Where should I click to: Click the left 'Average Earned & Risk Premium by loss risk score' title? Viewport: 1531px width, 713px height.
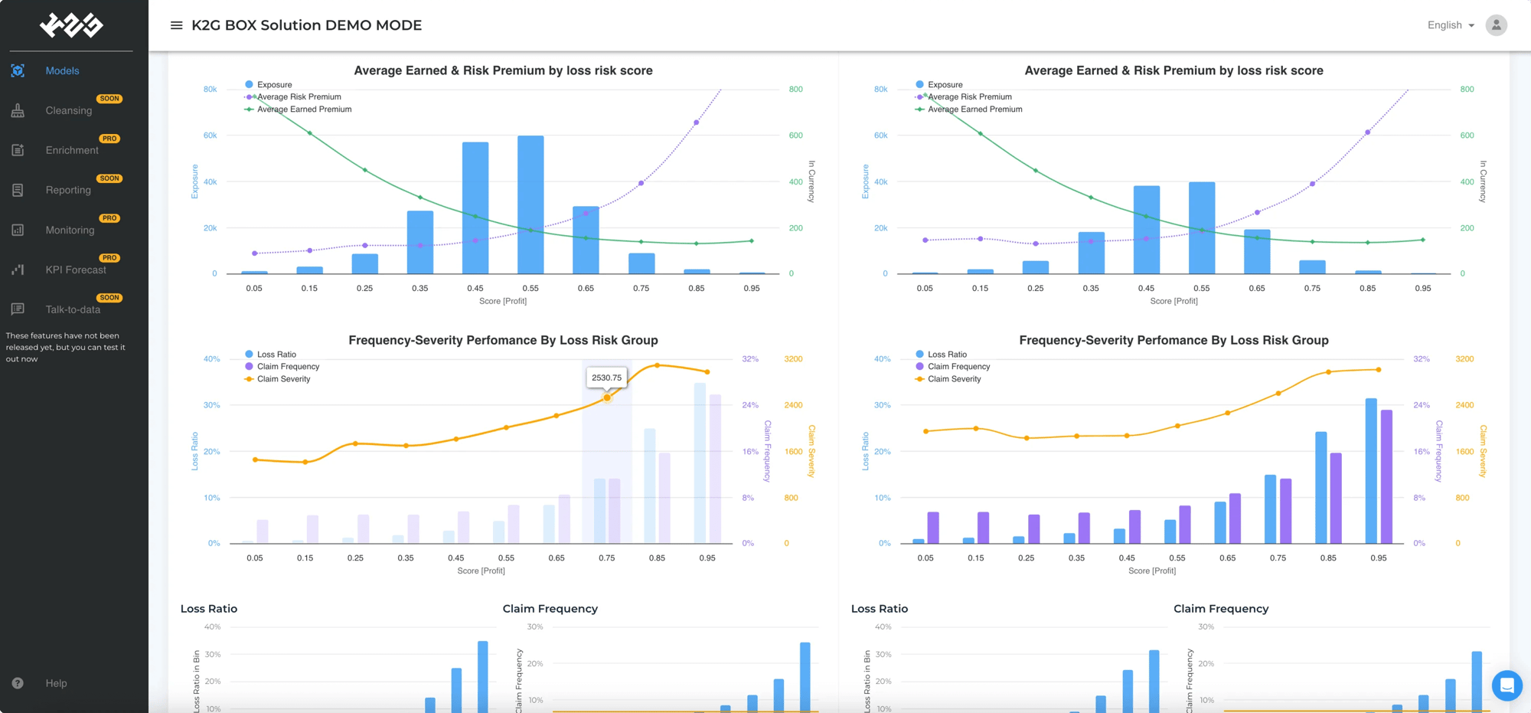point(503,70)
